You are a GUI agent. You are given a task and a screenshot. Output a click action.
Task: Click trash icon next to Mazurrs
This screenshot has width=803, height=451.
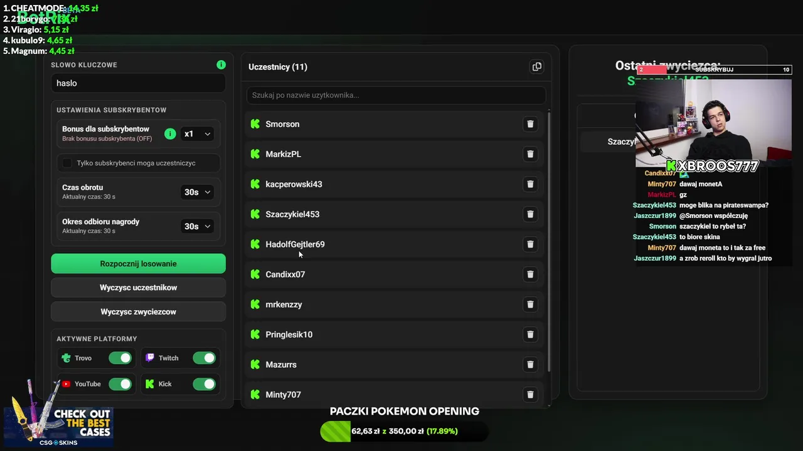[x=530, y=365]
